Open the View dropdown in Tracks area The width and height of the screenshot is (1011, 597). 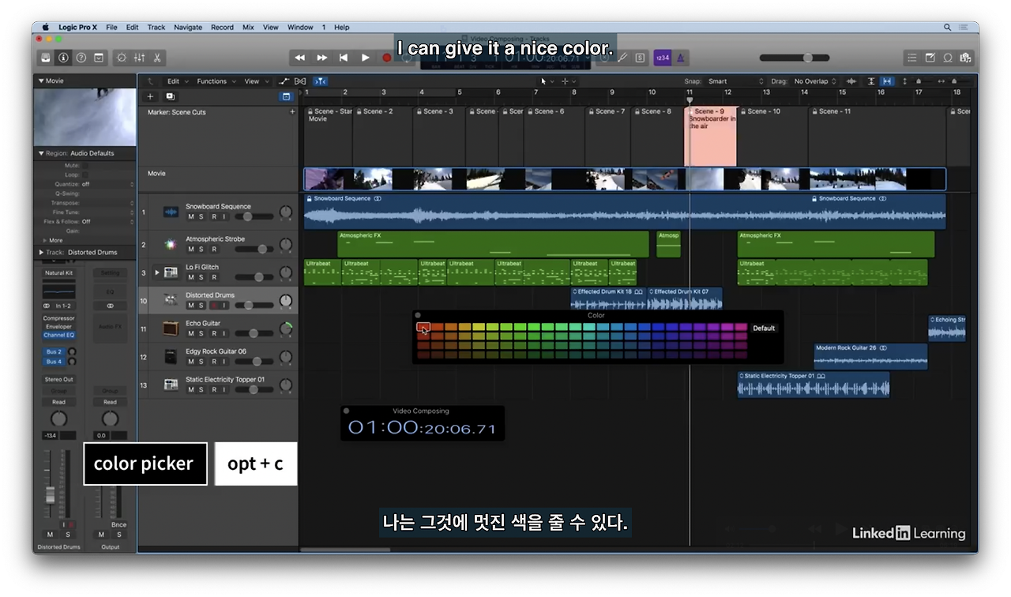point(255,81)
